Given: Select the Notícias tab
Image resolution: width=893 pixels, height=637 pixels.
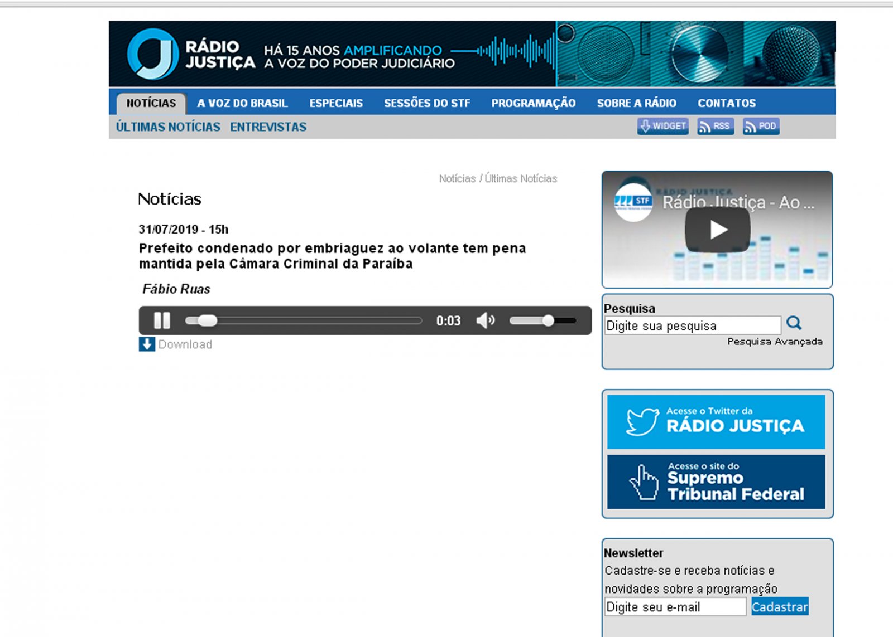Looking at the screenshot, I should point(151,103).
